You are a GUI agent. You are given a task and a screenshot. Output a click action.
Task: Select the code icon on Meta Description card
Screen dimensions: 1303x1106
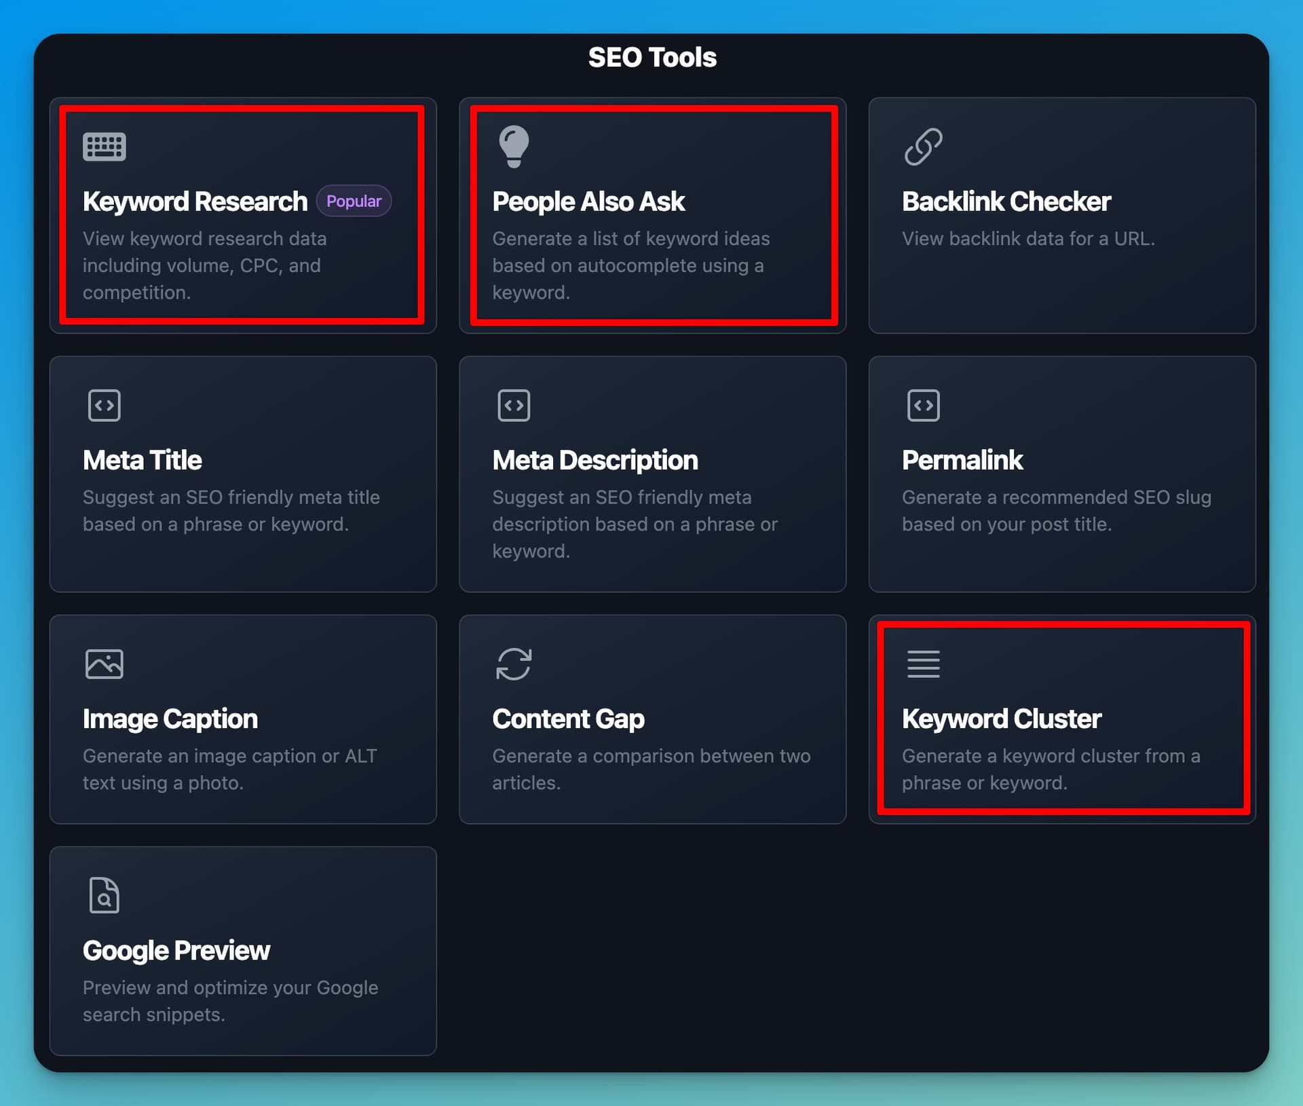pos(514,404)
